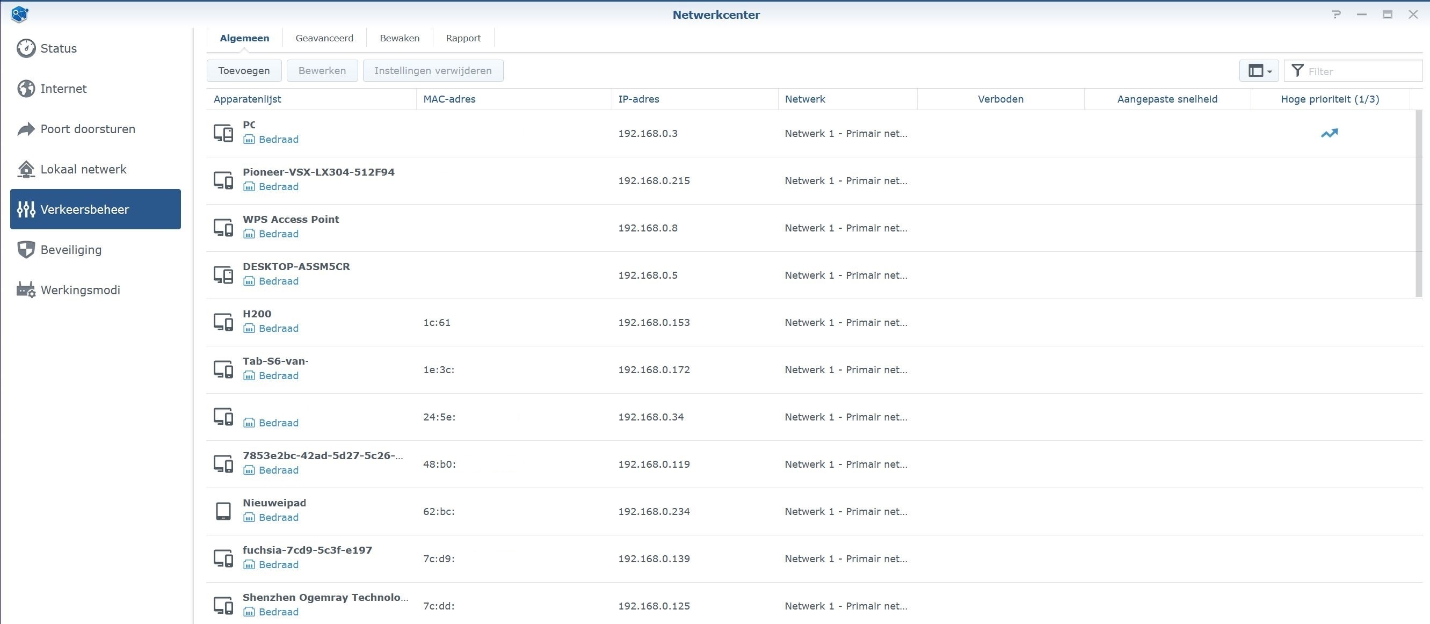The image size is (1430, 624).
Task: Select MAC address 1c:61
Action: (x=437, y=322)
